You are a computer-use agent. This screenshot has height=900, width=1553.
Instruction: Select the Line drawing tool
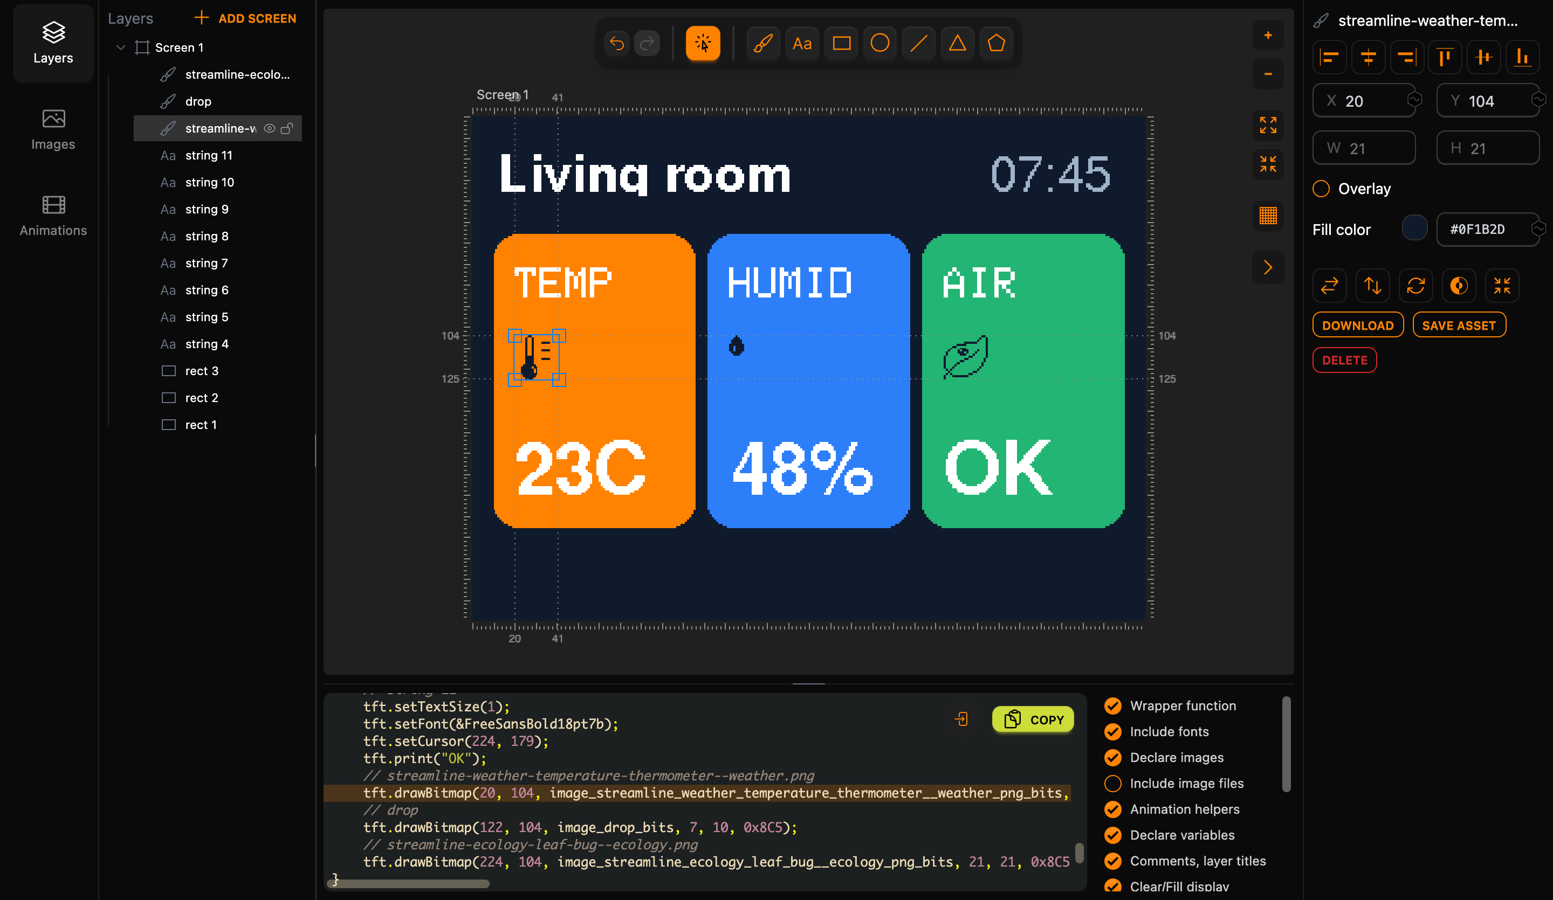(919, 43)
